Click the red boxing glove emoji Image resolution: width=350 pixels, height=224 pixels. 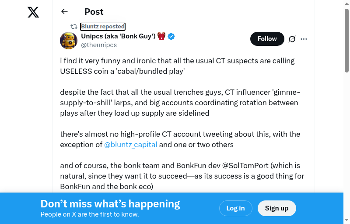tap(162, 36)
